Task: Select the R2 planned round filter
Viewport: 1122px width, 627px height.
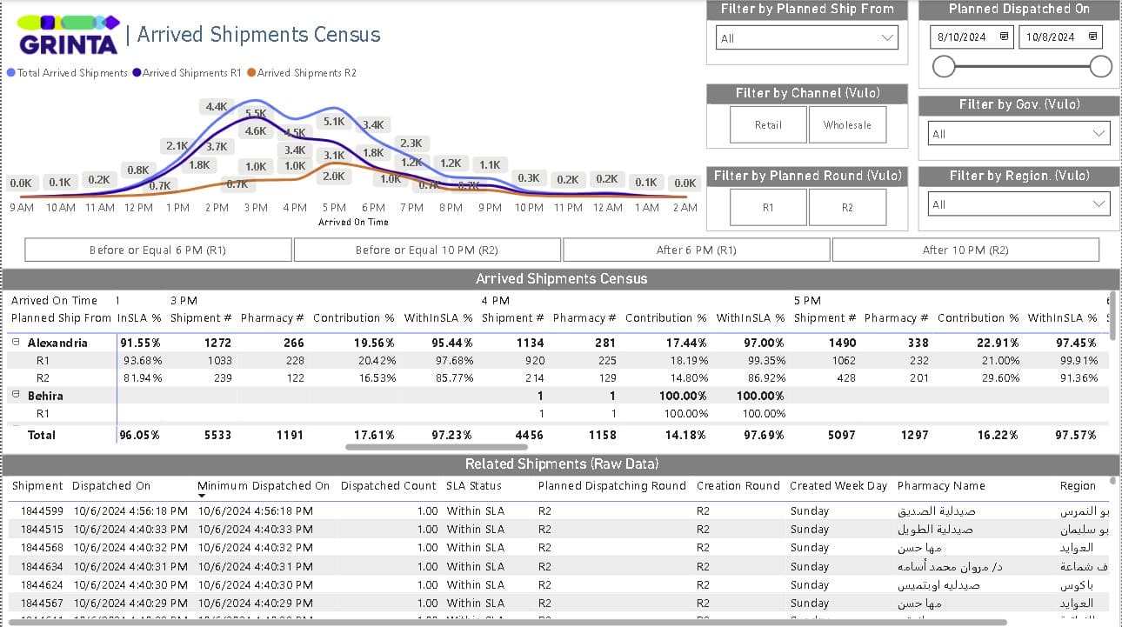Action: coord(847,208)
